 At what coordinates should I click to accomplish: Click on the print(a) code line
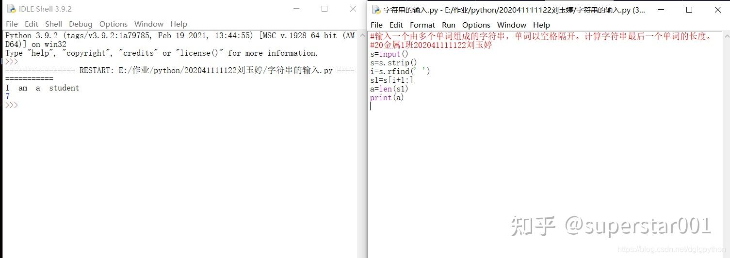tap(387, 98)
